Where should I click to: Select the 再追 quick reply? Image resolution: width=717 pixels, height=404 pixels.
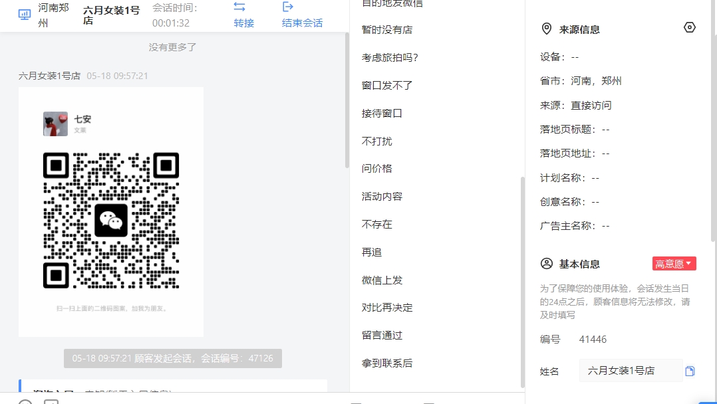tap(372, 252)
